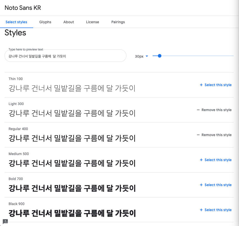Open the About tab
This screenshot has height=226, width=239.
click(69, 22)
